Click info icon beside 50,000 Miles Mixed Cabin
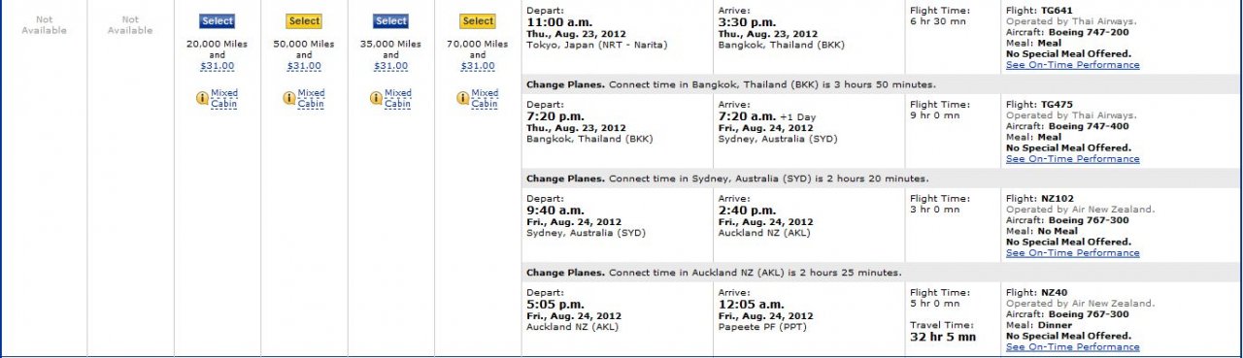This screenshot has height=358, width=1243. 289,98
